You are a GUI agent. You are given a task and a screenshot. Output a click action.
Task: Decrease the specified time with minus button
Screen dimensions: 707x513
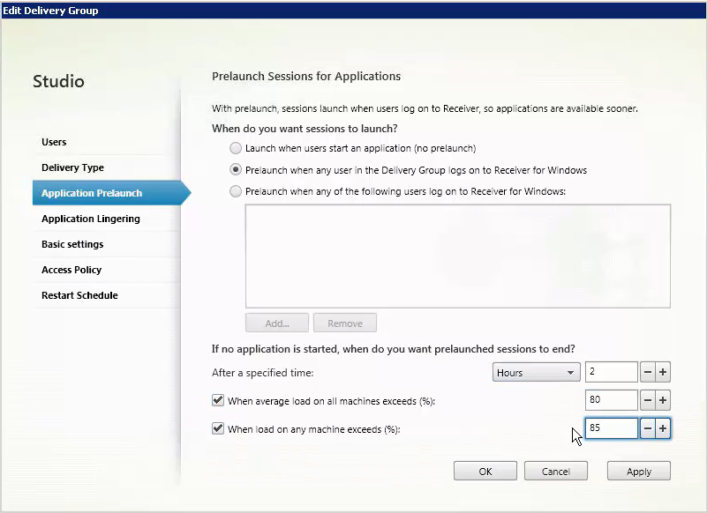pyautogui.click(x=648, y=372)
